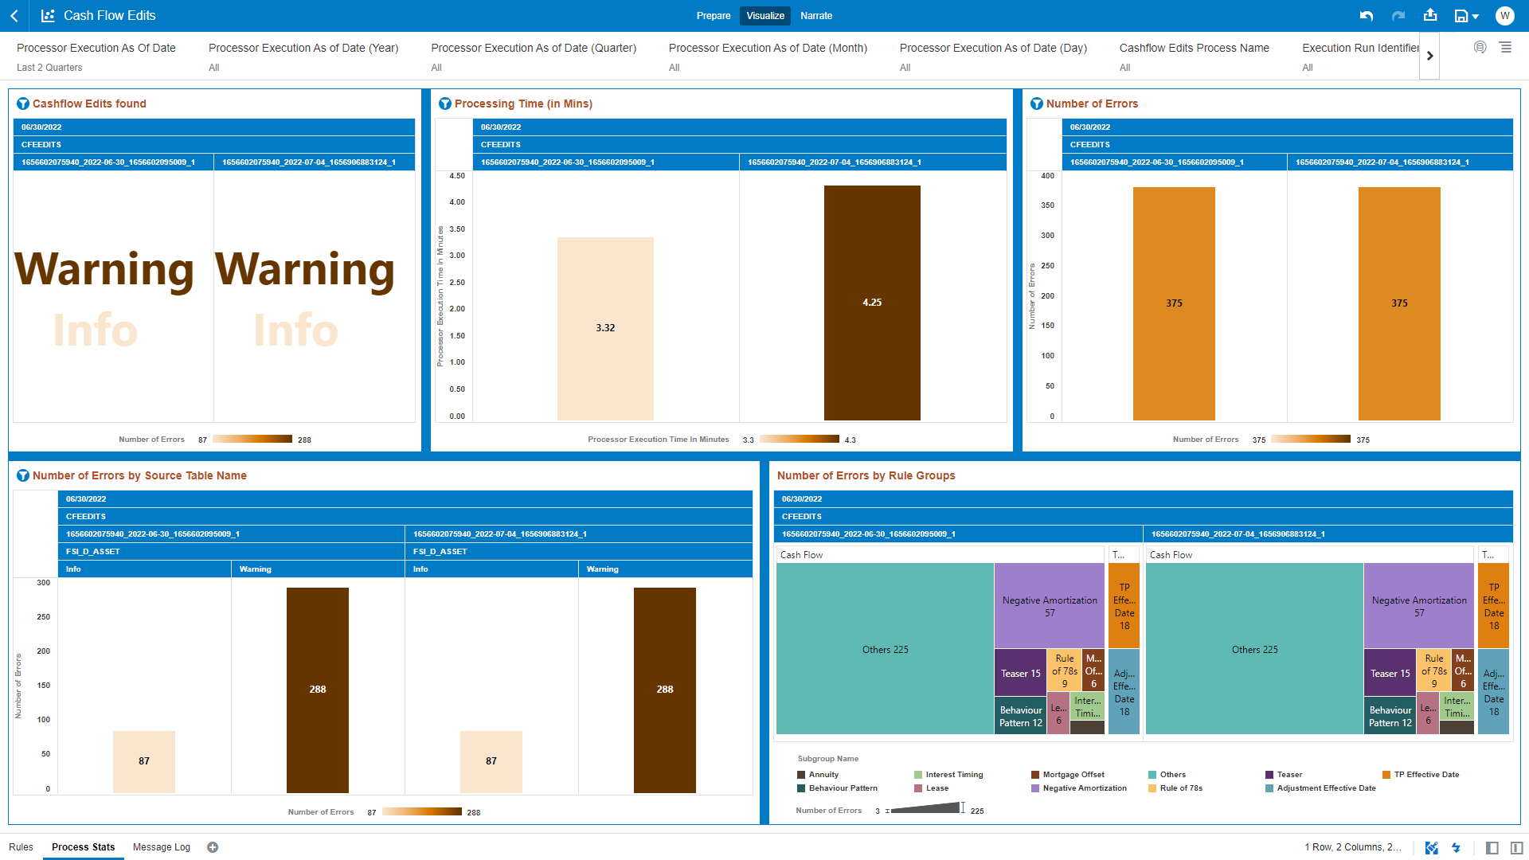Click the Rule Groups errors size legend slider
This screenshot has height=860, width=1529.
pos(925,809)
